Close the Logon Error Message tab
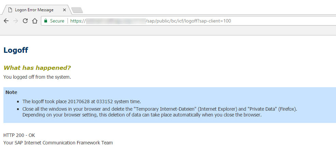Screen dimensions: 336x157 click(64, 10)
